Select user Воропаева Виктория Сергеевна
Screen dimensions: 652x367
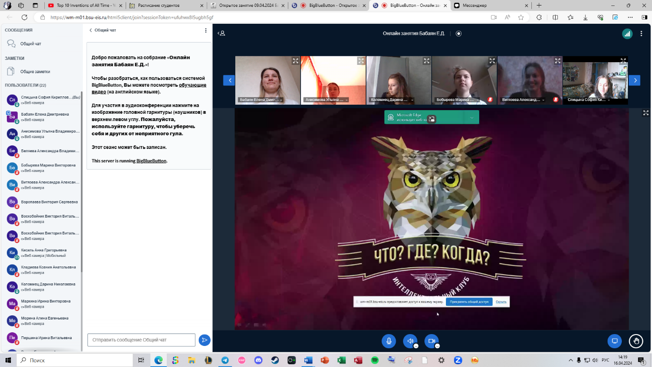pyautogui.click(x=42, y=202)
